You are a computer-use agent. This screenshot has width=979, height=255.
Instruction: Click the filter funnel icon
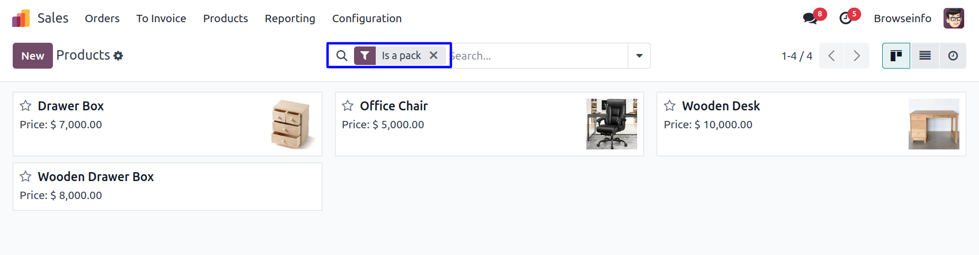tap(365, 55)
